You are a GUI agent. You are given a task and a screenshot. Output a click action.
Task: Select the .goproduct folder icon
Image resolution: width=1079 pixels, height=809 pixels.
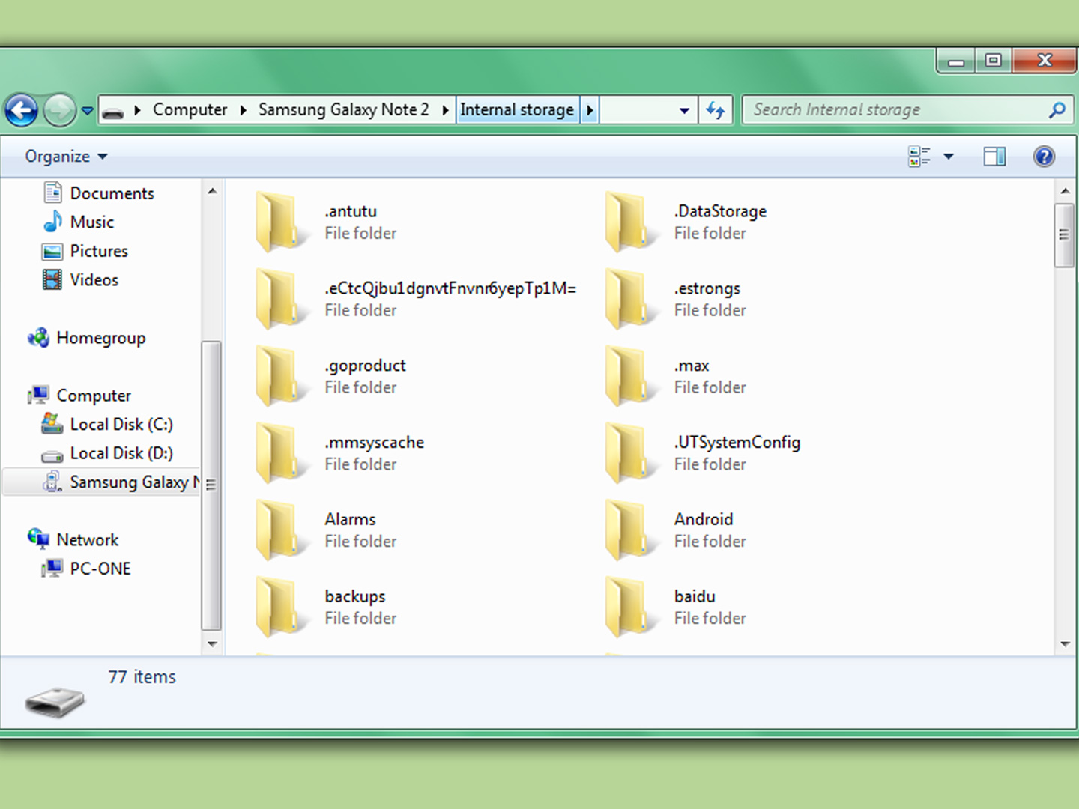281,376
